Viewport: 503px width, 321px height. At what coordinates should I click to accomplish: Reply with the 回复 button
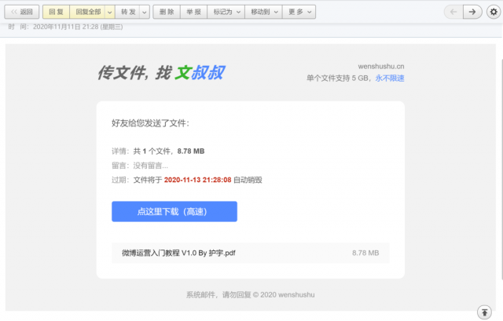[x=56, y=12]
